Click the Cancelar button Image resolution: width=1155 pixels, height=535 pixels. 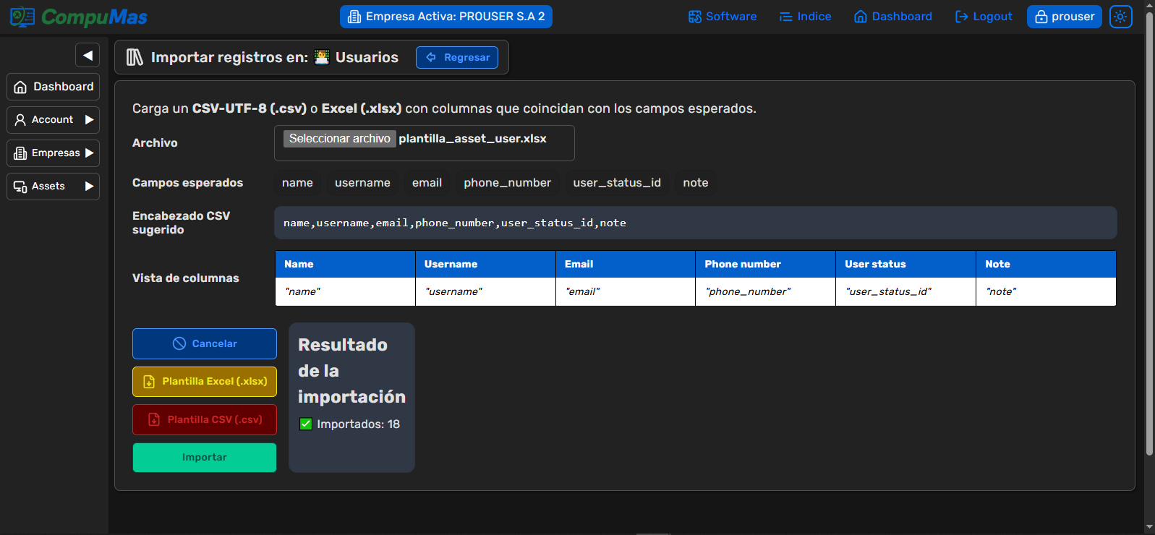205,344
